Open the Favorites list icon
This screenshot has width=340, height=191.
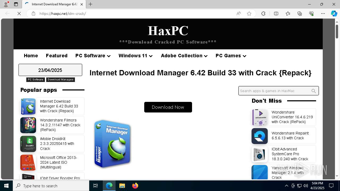coord(288,14)
